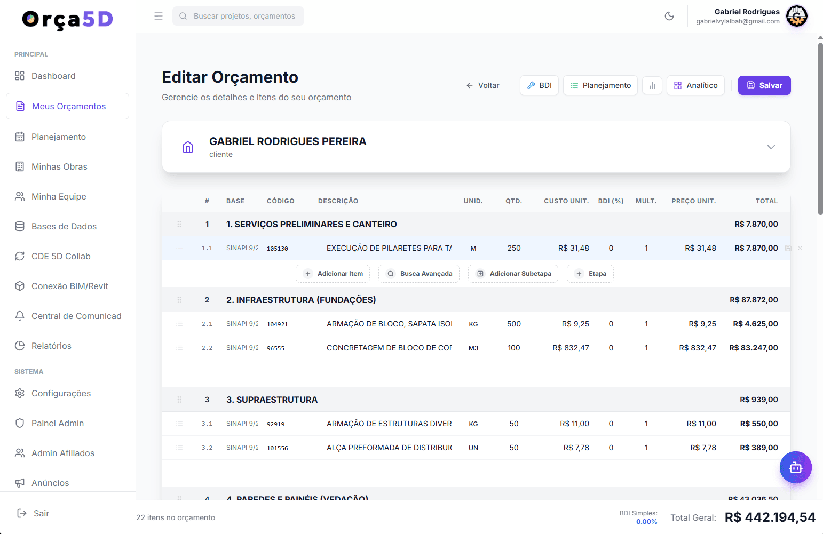823x534 pixels.
Task: Delete row 1.1 with the X icon
Action: [x=800, y=248]
